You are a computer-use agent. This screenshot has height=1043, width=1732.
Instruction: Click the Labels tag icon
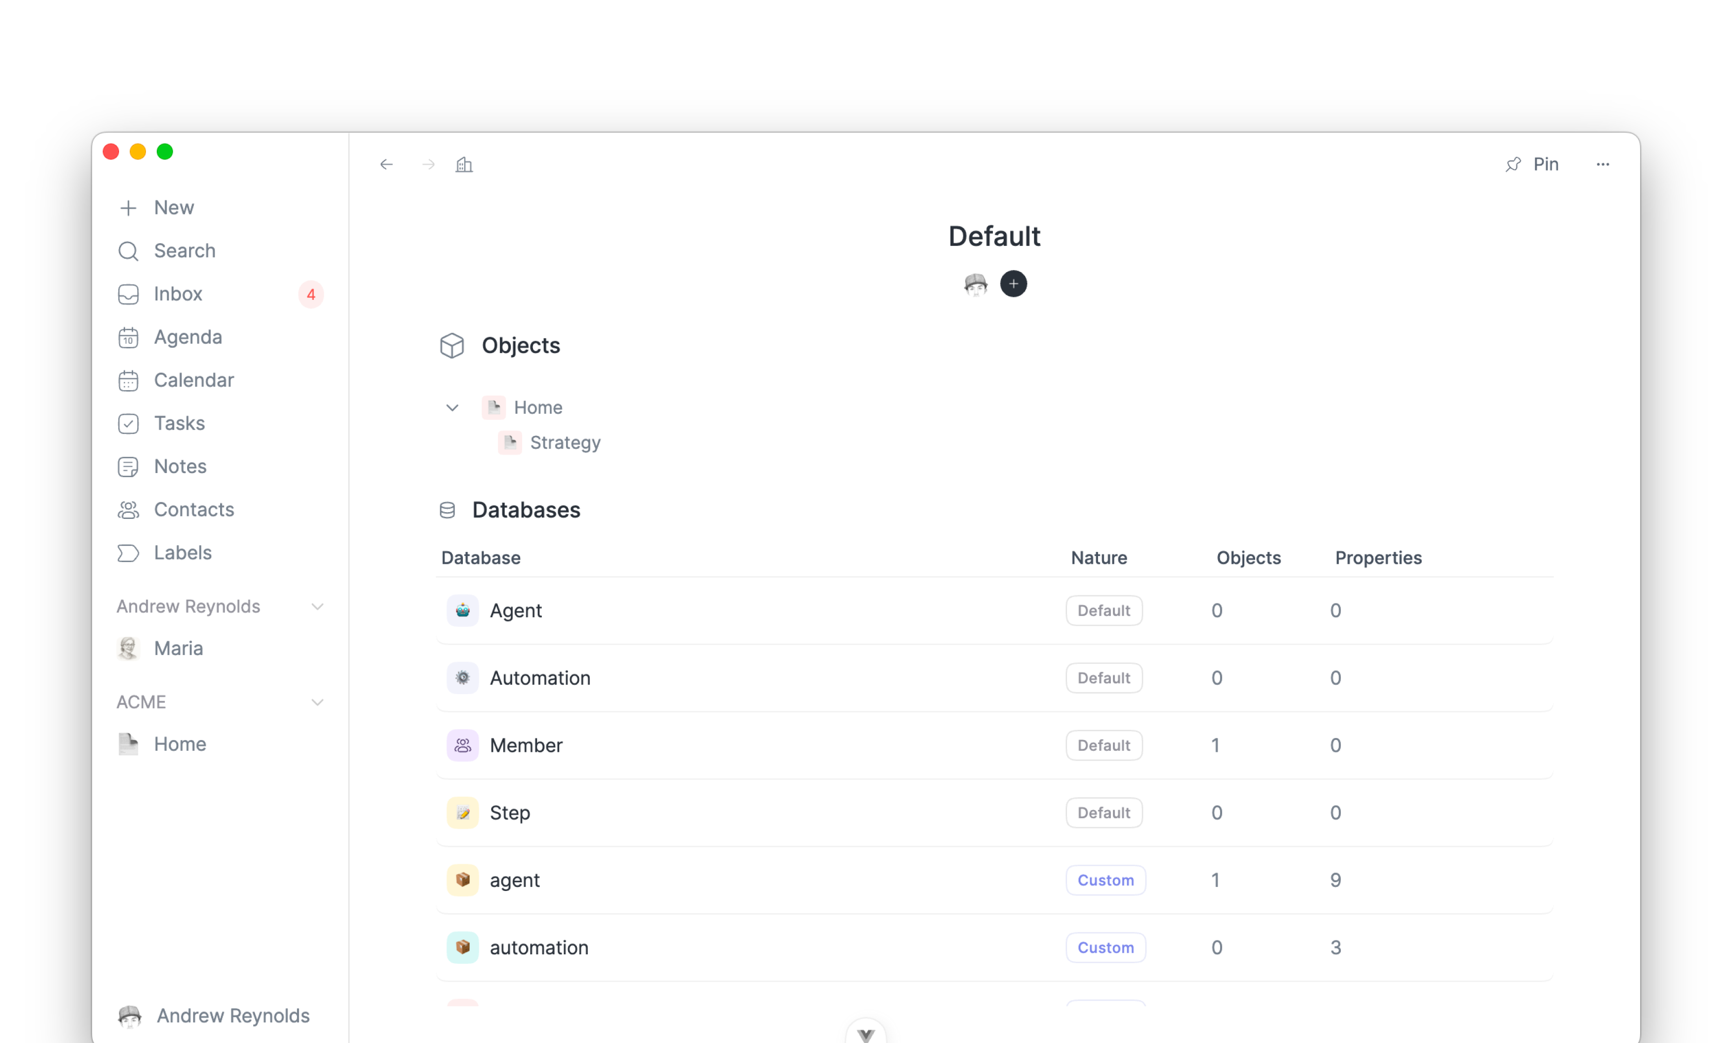pos(128,553)
